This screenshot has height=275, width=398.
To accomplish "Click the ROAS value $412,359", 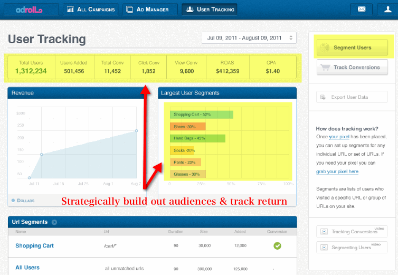I will (x=228, y=71).
